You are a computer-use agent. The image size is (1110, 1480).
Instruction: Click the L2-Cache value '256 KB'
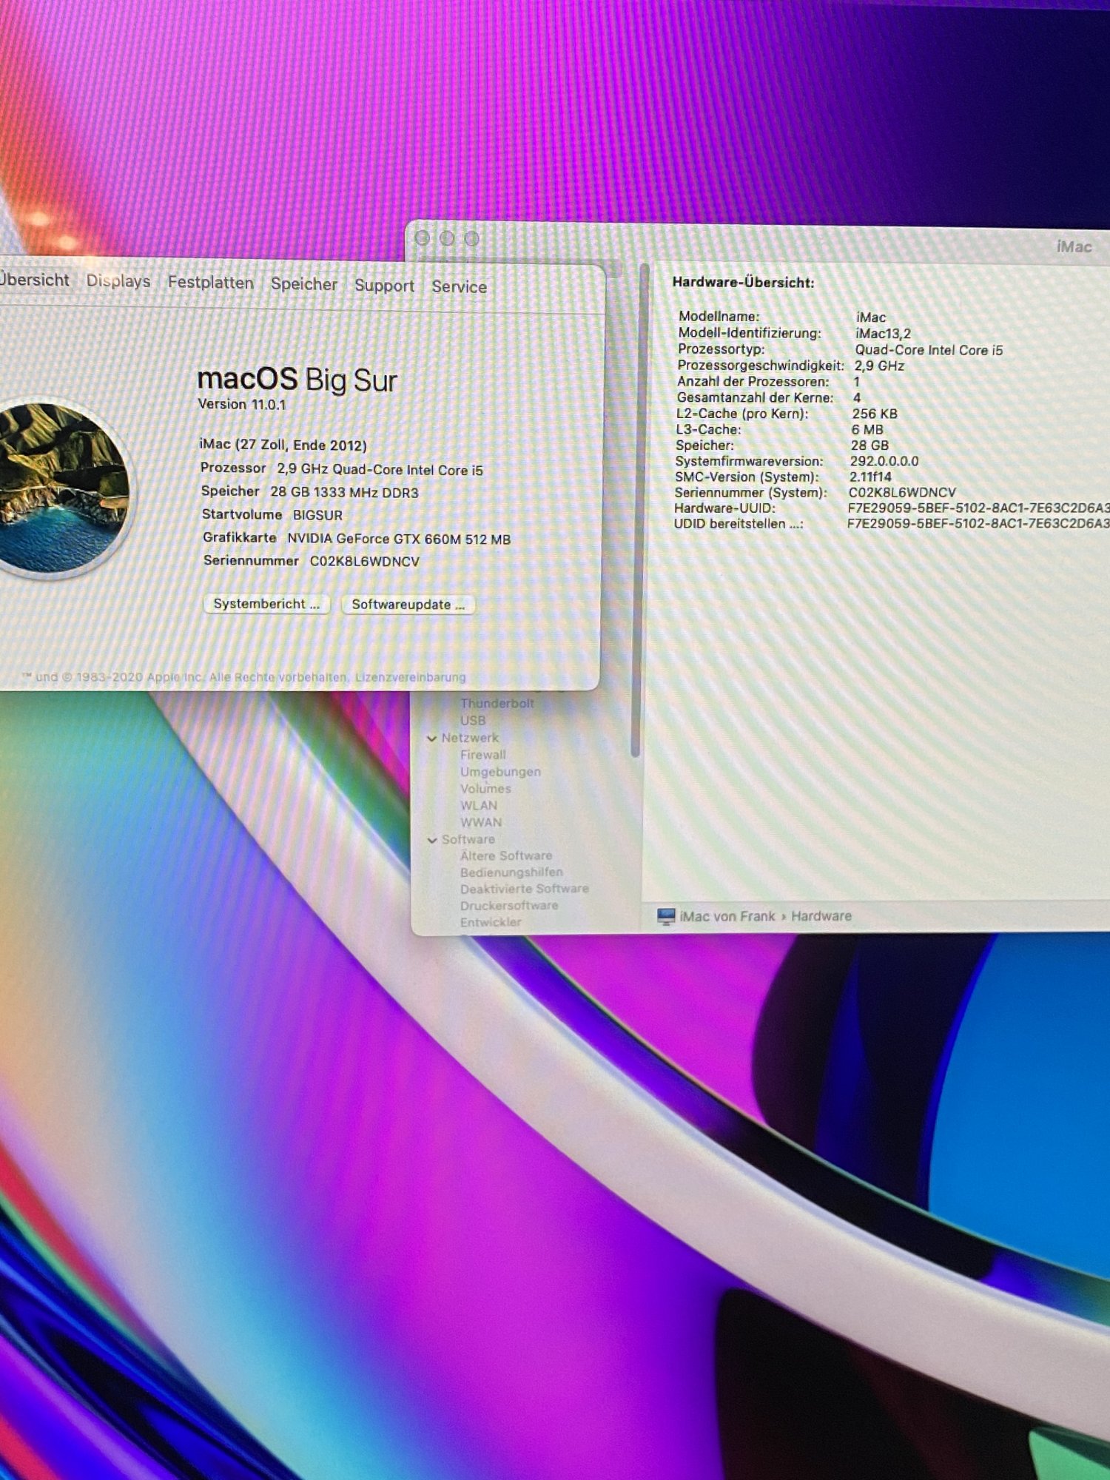pos(875,414)
